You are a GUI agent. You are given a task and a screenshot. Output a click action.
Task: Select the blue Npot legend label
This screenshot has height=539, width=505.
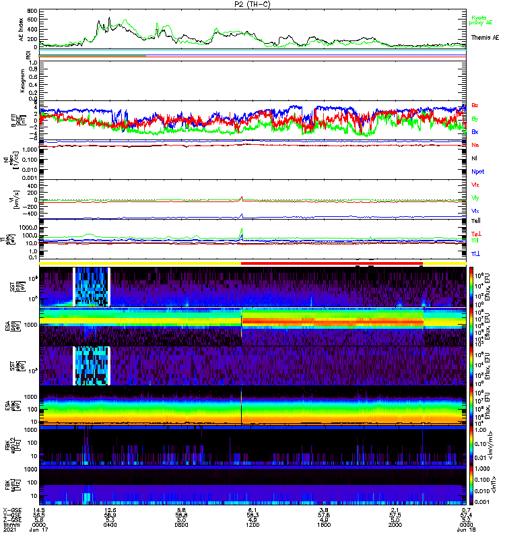coord(478,172)
